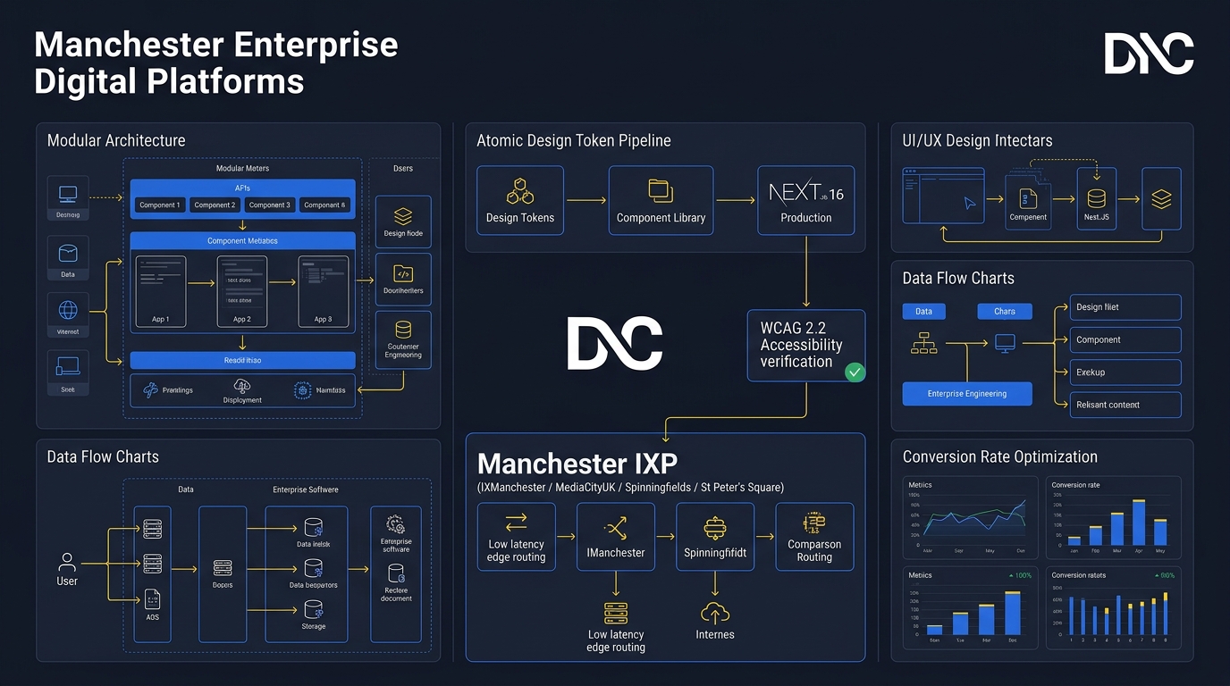Viewport: 1230px width, 686px height.
Task: Open the laptop icon labeled Snet
Action: 68,366
